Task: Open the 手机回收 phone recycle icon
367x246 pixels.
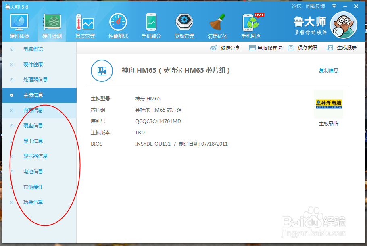Action: tap(251, 22)
